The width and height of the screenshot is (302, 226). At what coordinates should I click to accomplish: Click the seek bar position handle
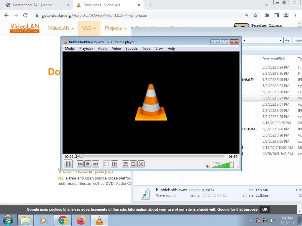tap(81, 156)
